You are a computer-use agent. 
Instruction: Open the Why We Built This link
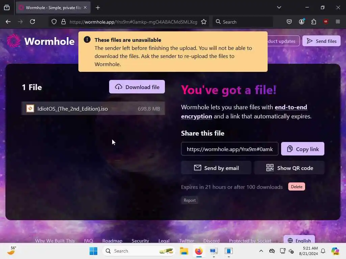[55, 240]
